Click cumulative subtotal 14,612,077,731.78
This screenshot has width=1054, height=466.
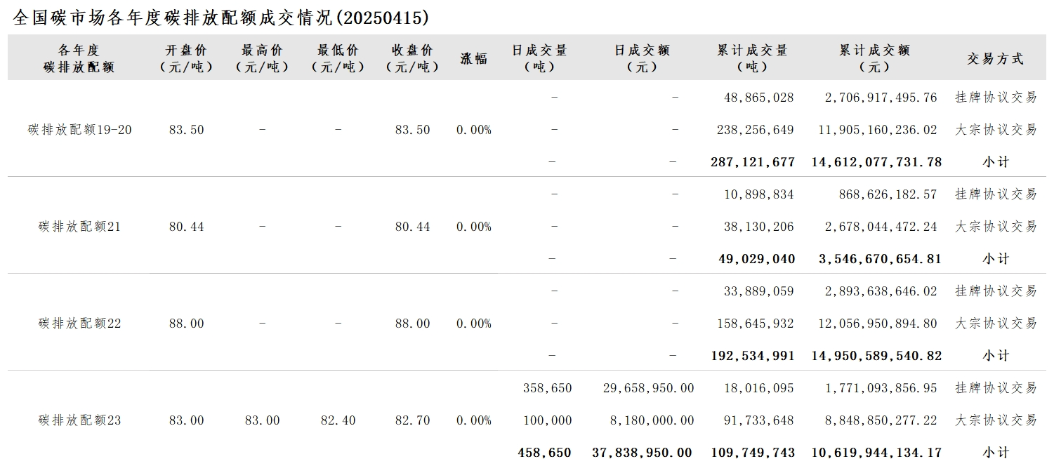pyautogui.click(x=876, y=162)
